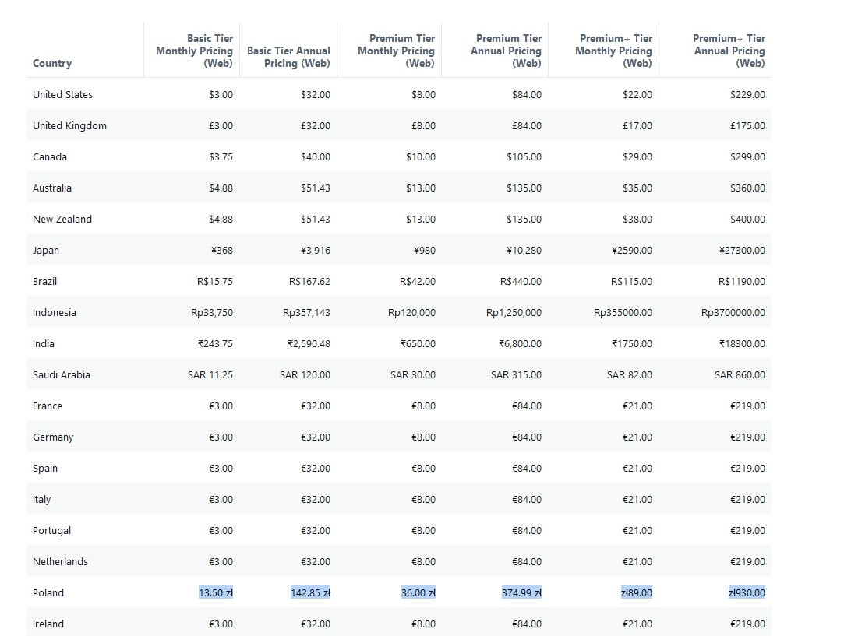This screenshot has width=844, height=636.
Task: Select the Netherlands country cell
Action: point(60,561)
